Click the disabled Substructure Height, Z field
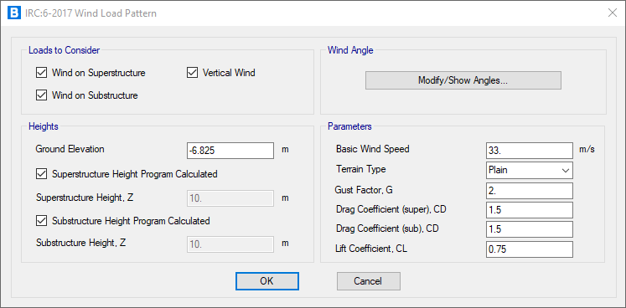This screenshot has width=626, height=308. click(x=230, y=244)
